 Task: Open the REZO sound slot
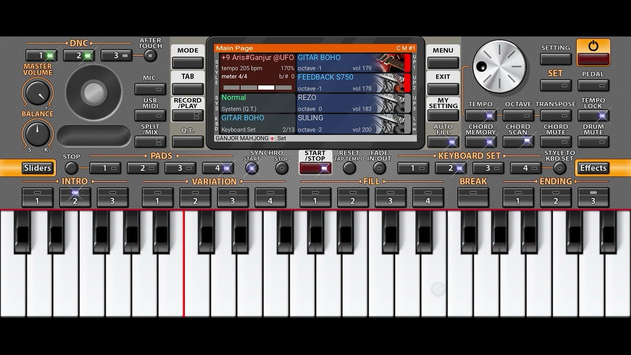tap(353, 103)
